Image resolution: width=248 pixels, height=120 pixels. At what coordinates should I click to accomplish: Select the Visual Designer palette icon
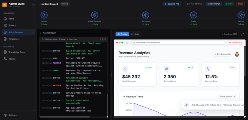coord(94,15)
